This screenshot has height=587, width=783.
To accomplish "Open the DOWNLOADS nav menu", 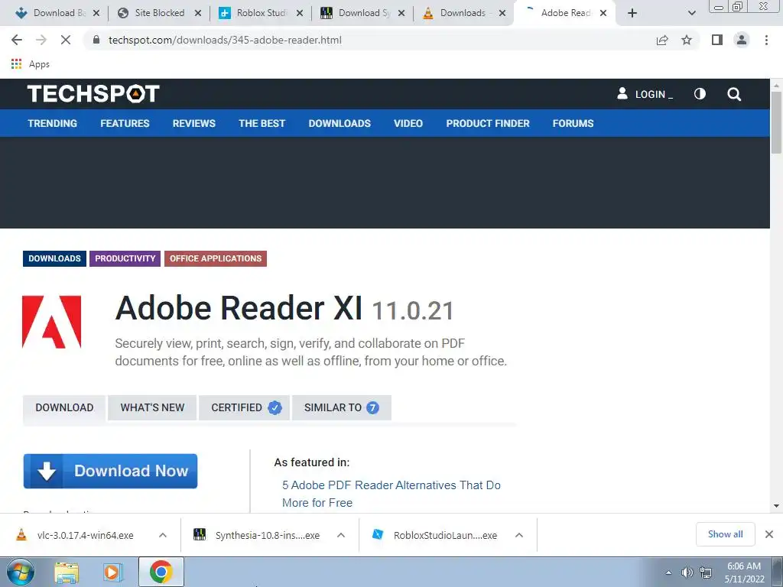I will click(x=340, y=123).
